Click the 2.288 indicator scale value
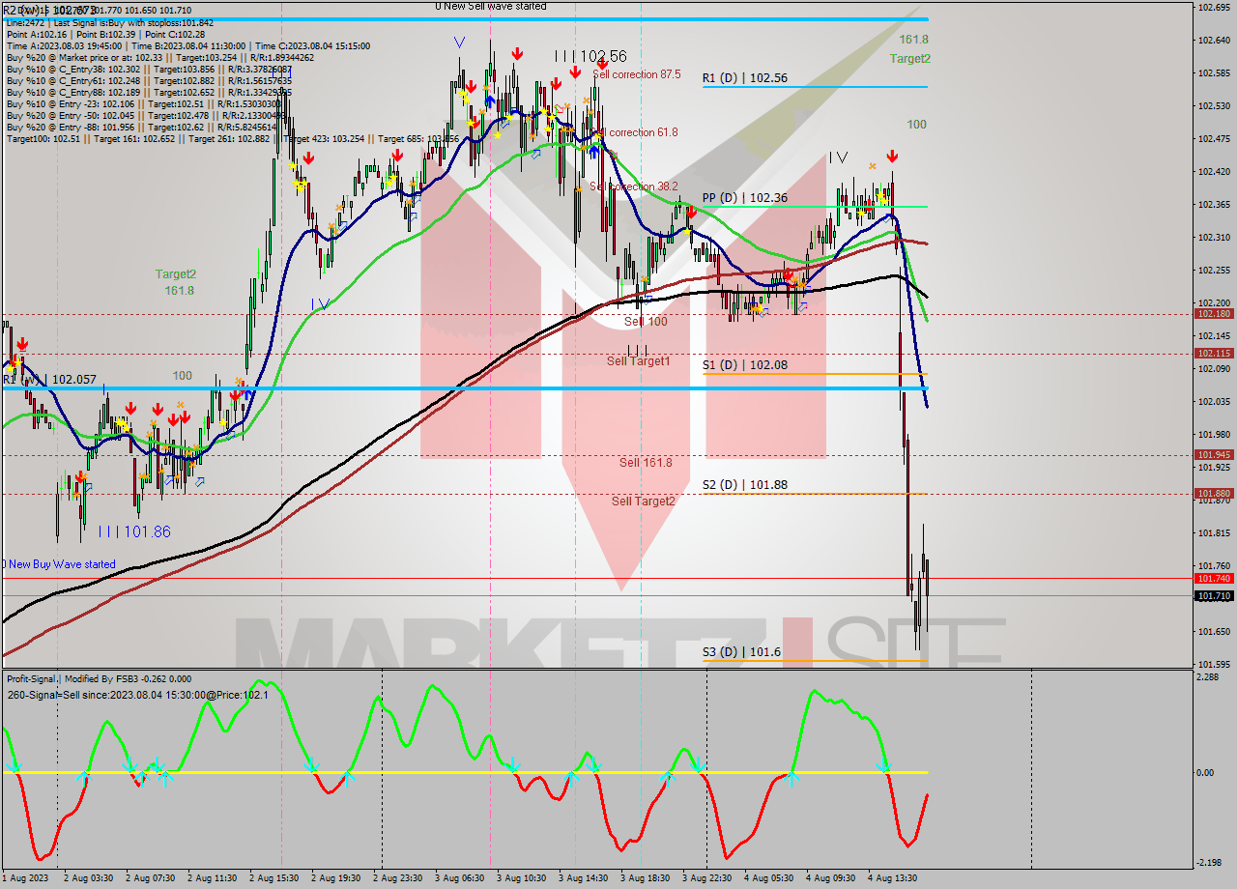 (x=1207, y=677)
